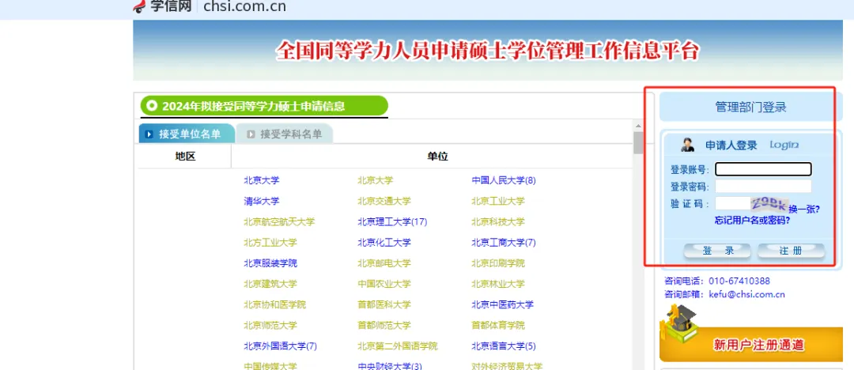
Task: Switch to the 接受单位名单 tab
Action: pos(187,134)
